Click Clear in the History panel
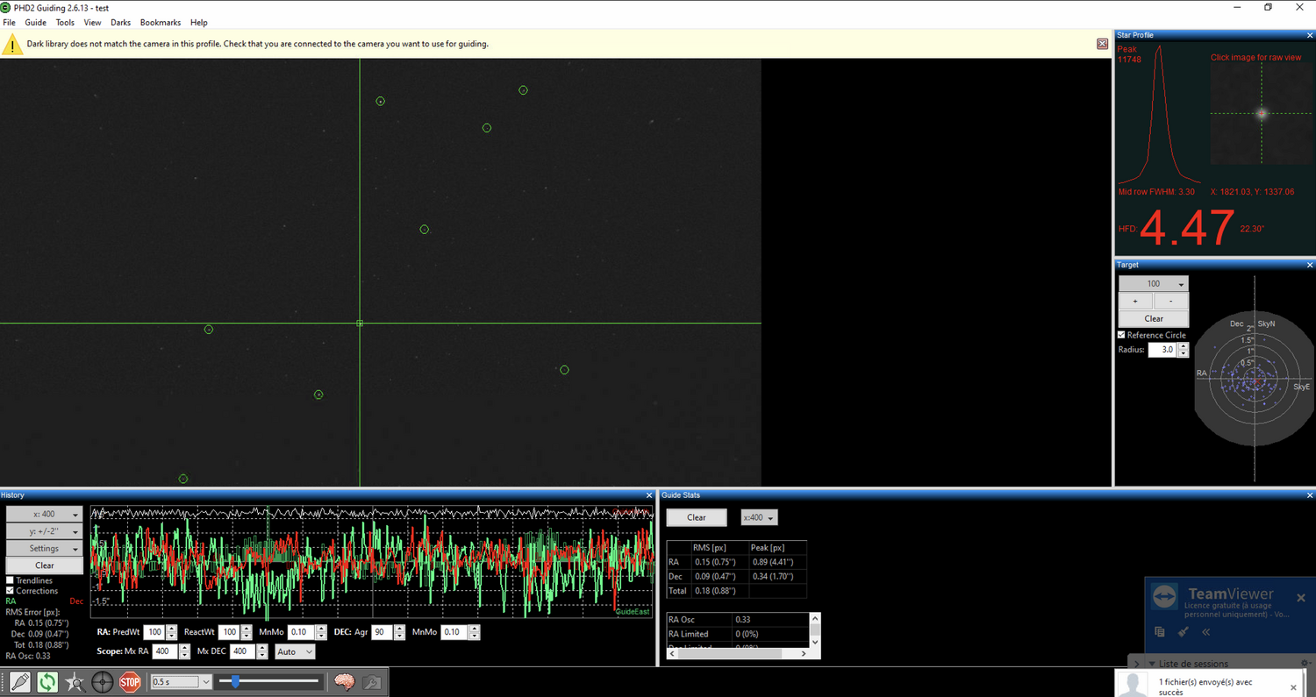 point(45,565)
